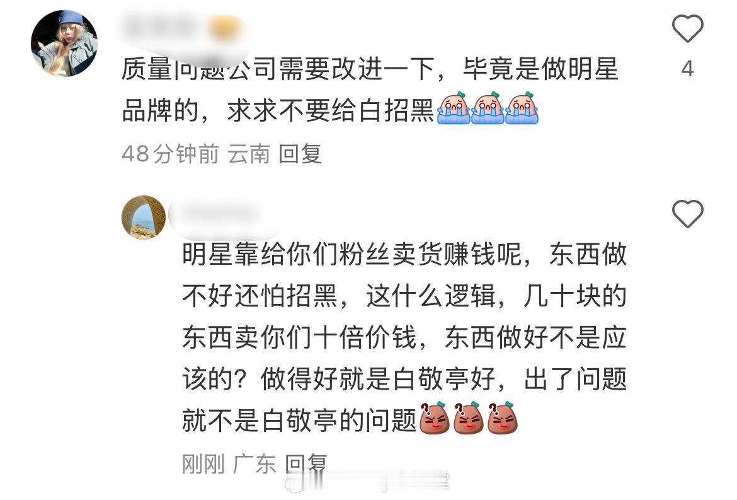Image resolution: width=737 pixels, height=500 pixels.
Task: Tap the last angry emoji sticker
Action: (503, 417)
